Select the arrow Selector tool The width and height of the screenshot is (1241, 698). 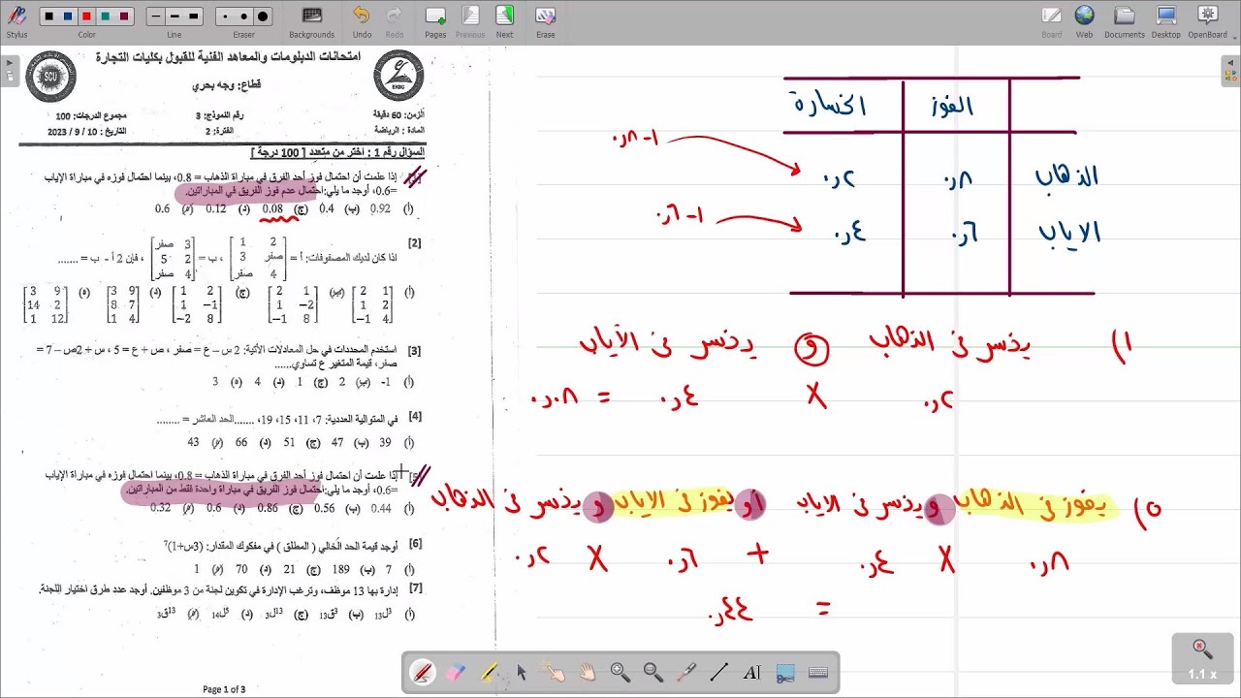[x=522, y=673]
